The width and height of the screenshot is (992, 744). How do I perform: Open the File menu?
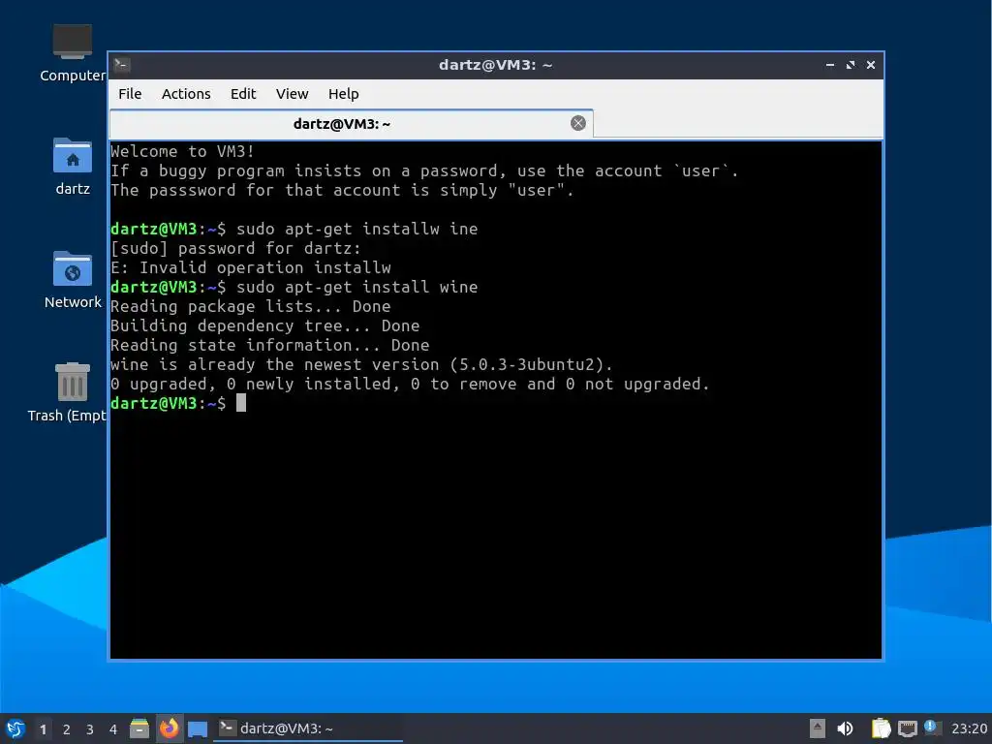tap(130, 94)
